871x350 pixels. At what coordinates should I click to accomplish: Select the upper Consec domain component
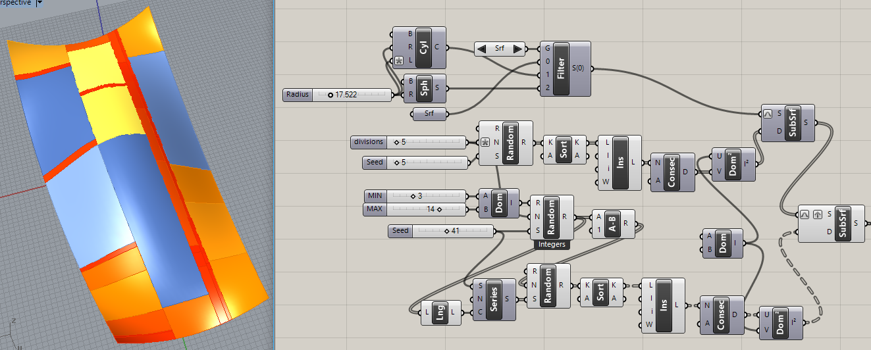tap(672, 173)
